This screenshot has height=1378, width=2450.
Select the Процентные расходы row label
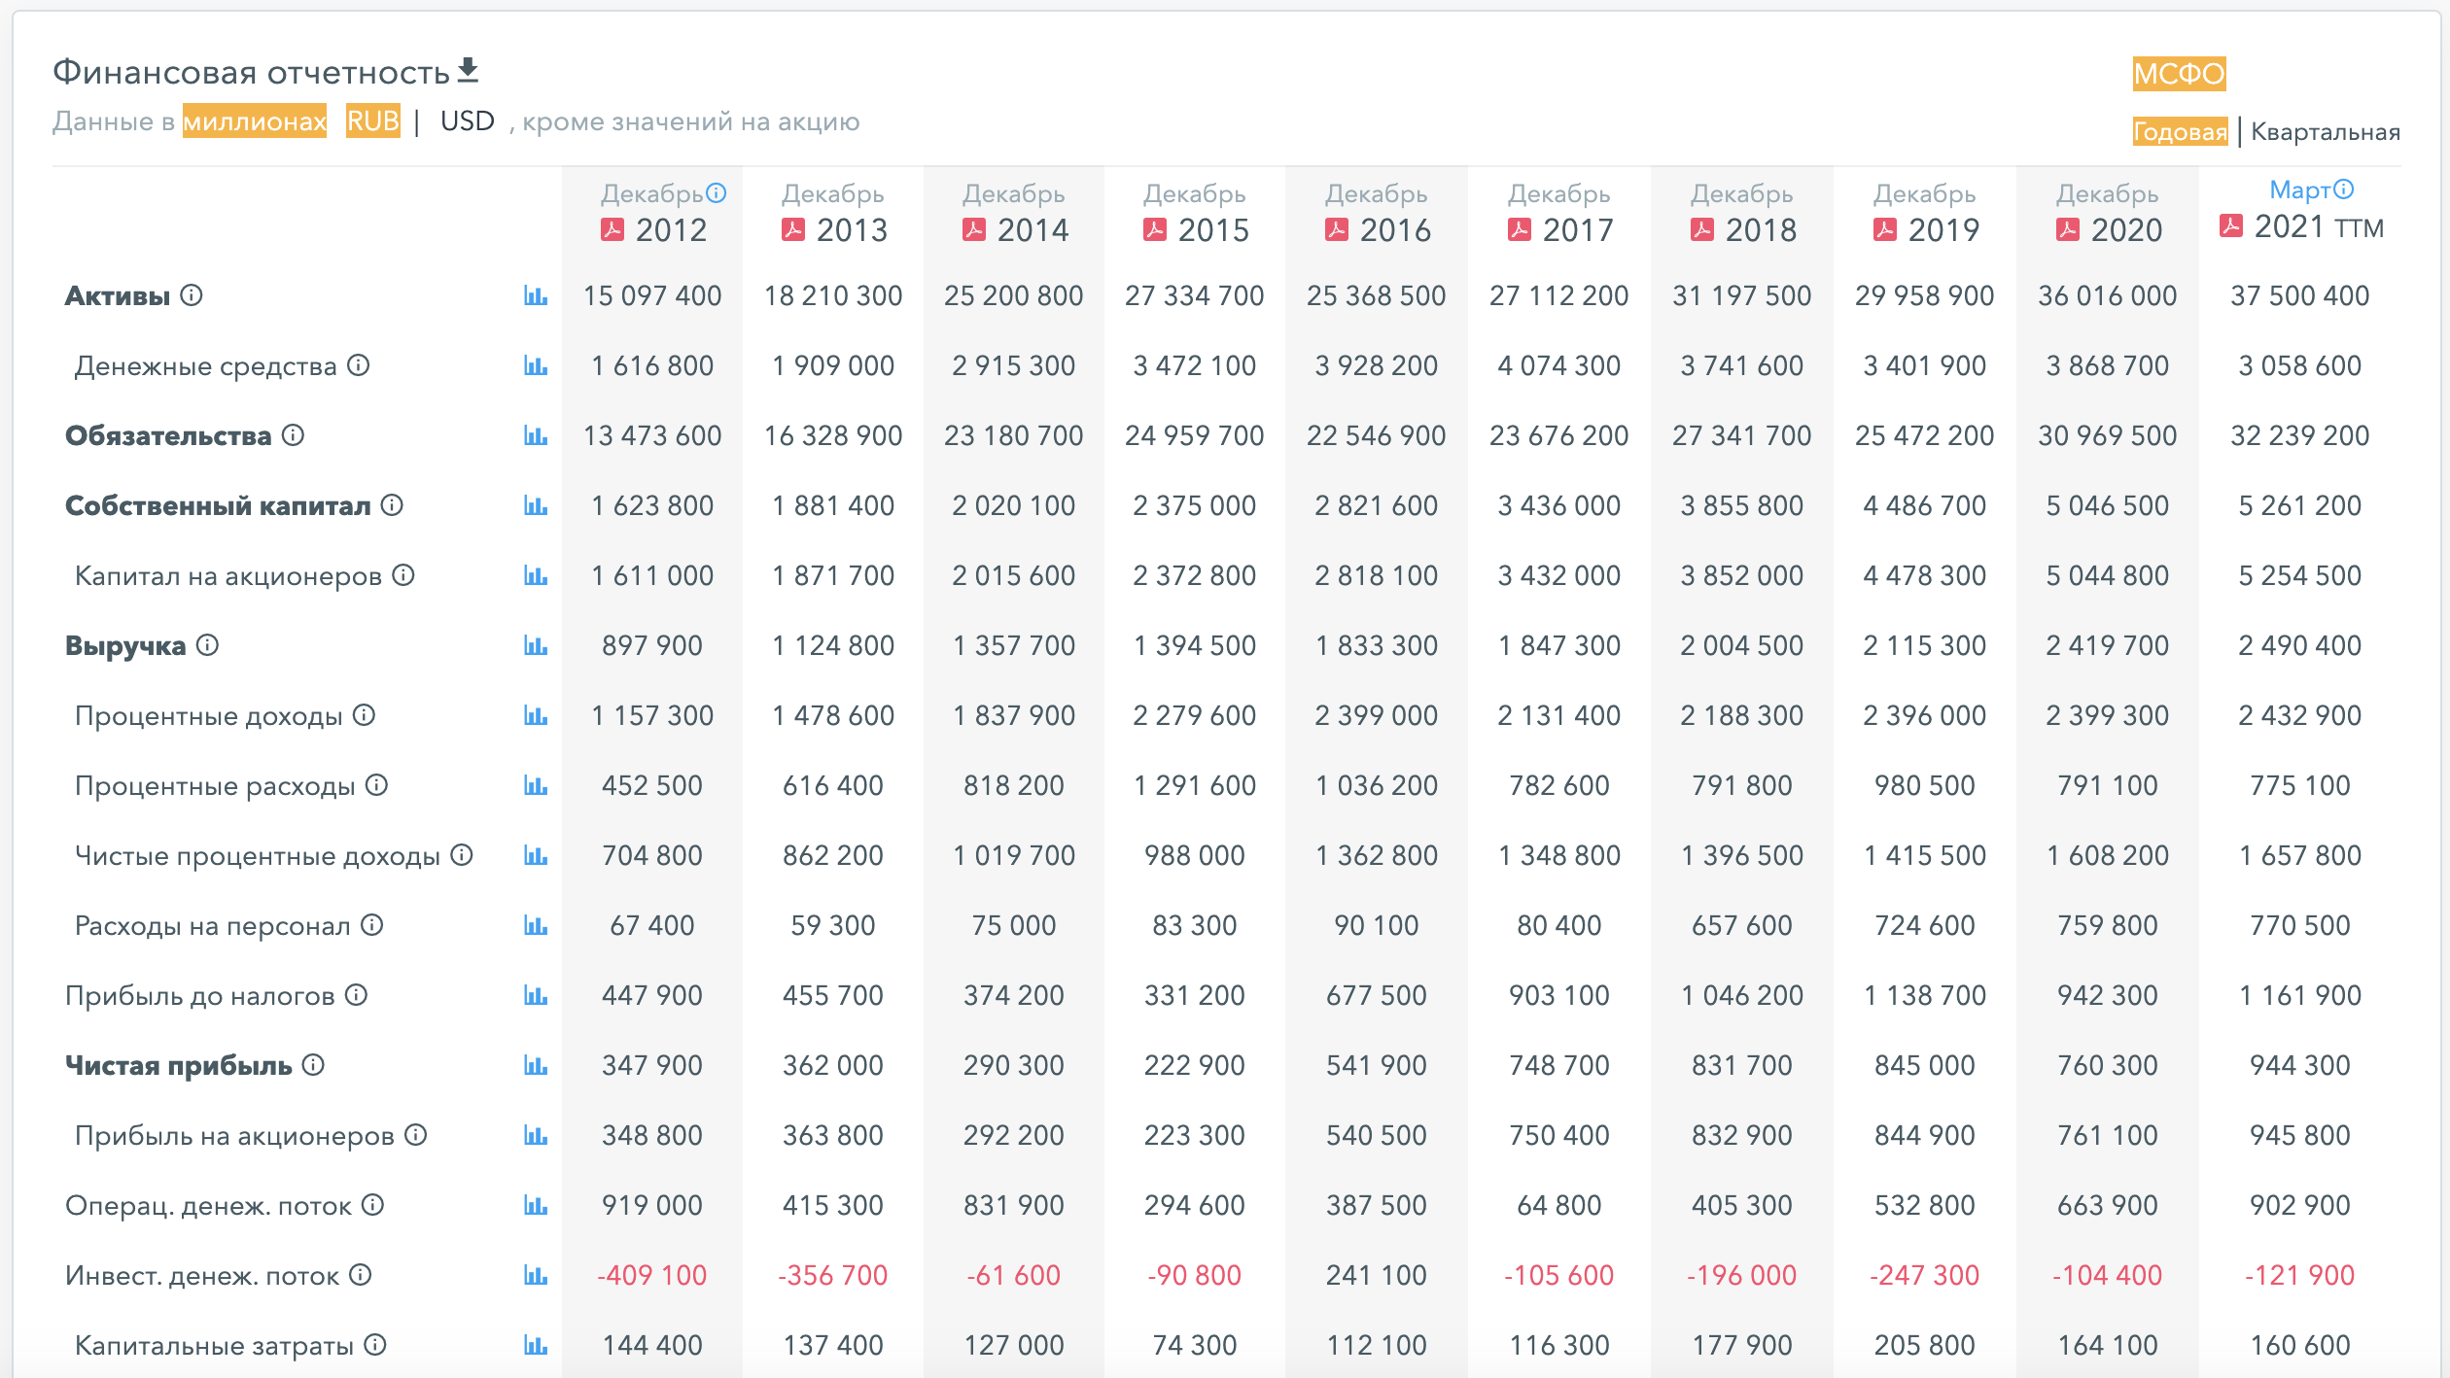pyautogui.click(x=215, y=785)
